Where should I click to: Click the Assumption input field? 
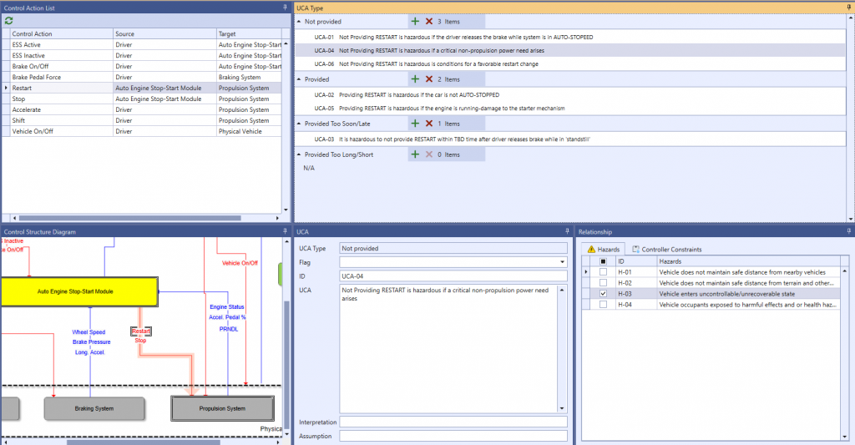tap(453, 436)
